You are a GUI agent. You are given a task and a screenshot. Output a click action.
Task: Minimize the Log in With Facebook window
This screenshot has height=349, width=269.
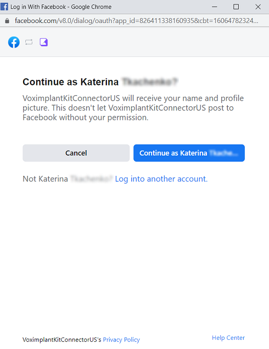[x=214, y=7]
